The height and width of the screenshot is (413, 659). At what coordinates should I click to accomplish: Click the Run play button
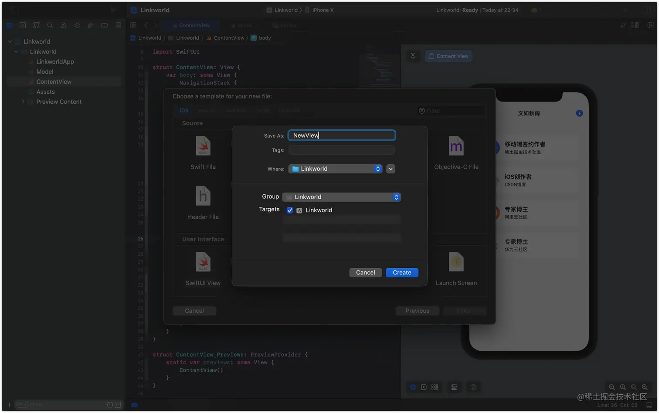[114, 10]
